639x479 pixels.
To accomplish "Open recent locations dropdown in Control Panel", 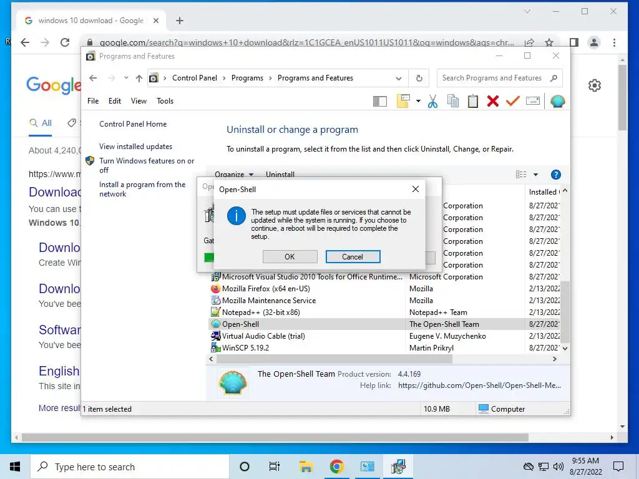I will click(x=126, y=78).
